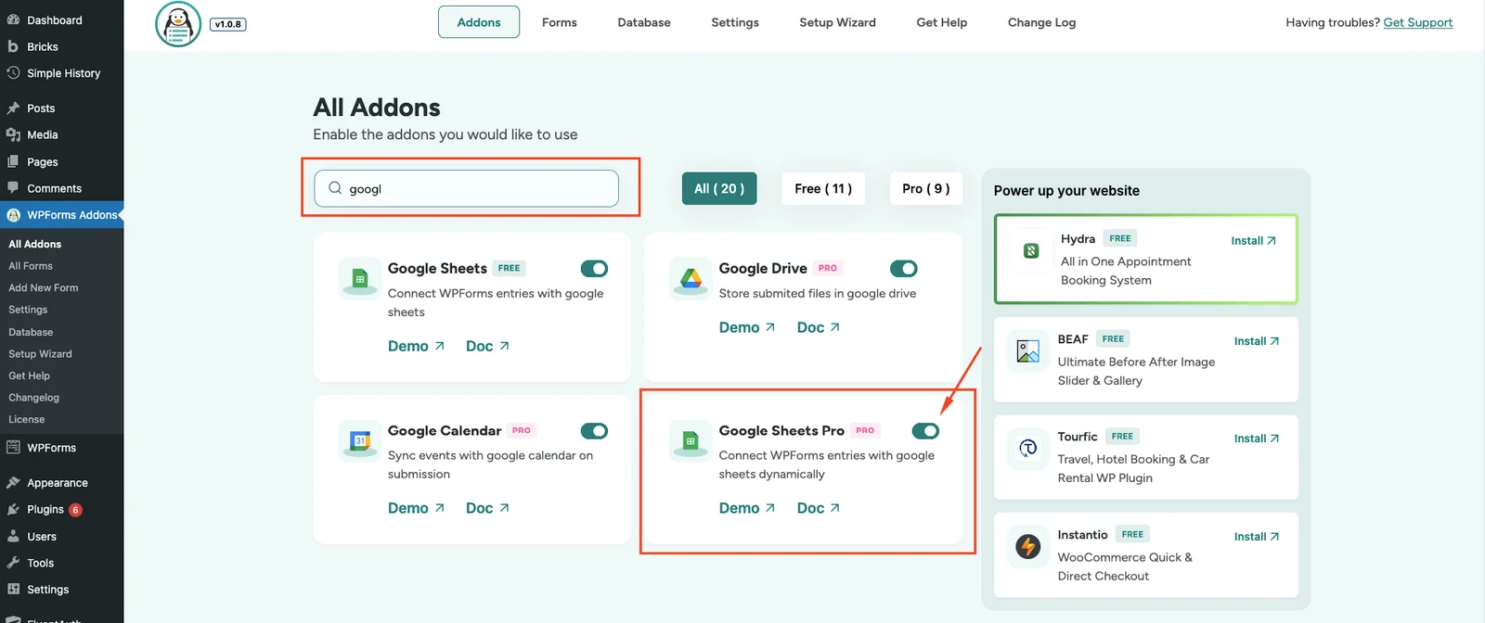Disable the Google Sheets free addon
Screen dimensions: 1485x623
coord(594,269)
